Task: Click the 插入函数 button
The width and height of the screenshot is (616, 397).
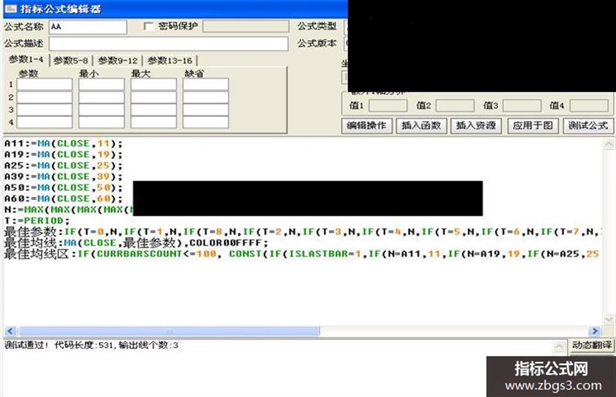Action: click(x=421, y=126)
